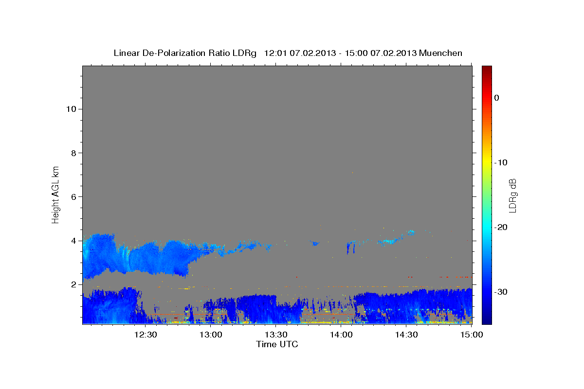Click the location name 'Muenchen' in the title
Screen dimensions: 584x389
coord(441,53)
